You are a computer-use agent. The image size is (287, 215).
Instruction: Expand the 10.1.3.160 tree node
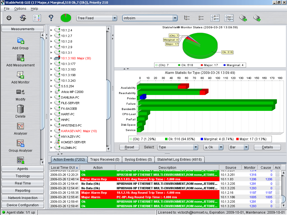pos(52,58)
